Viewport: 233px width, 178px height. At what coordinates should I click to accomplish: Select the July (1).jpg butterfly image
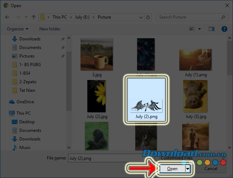click(x=146, y=54)
